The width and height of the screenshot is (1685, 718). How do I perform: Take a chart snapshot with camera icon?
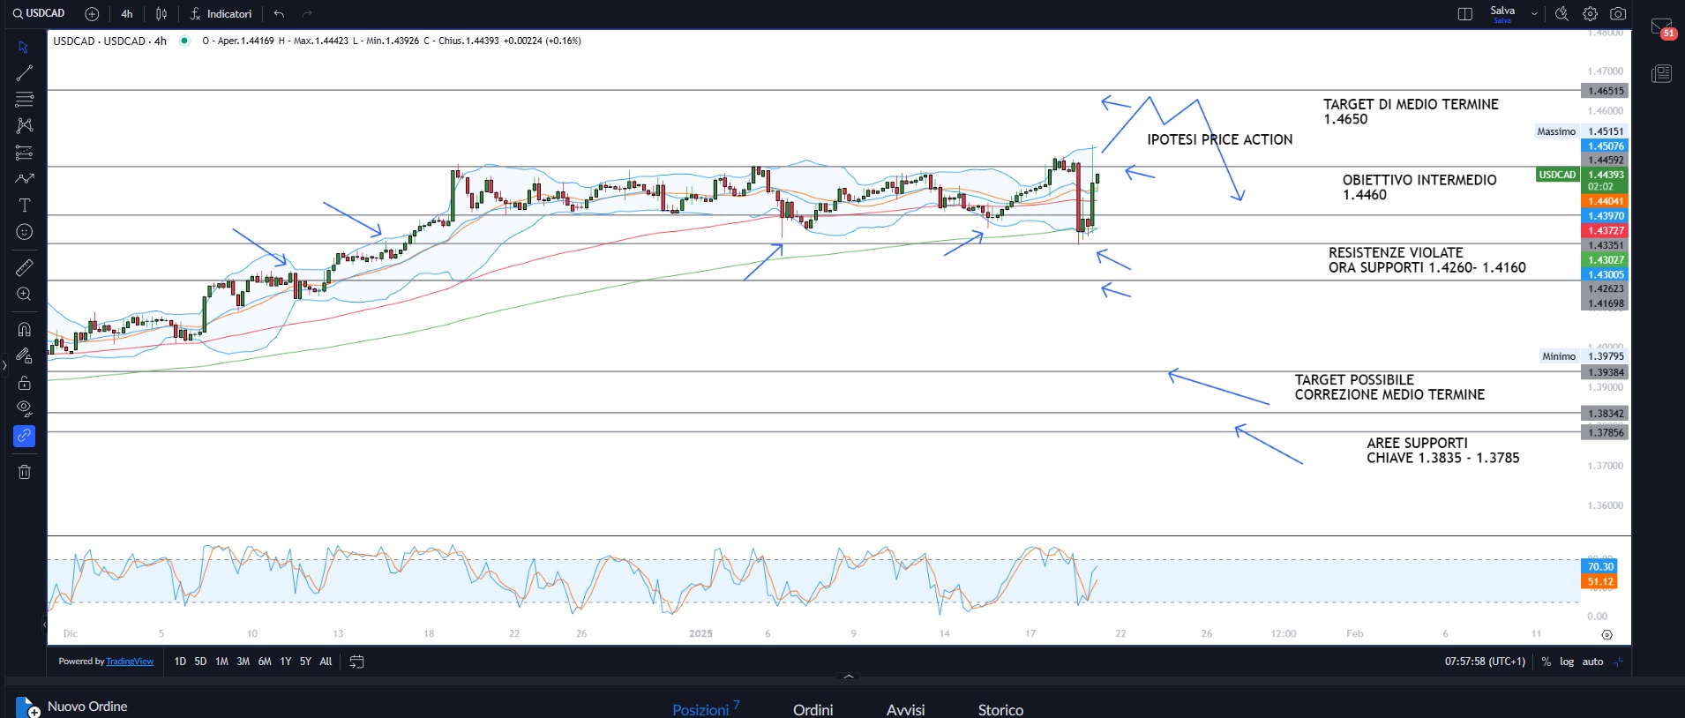coord(1618,14)
